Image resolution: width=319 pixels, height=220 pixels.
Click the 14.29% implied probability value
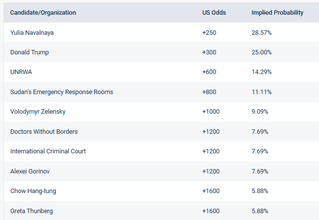[x=262, y=72]
